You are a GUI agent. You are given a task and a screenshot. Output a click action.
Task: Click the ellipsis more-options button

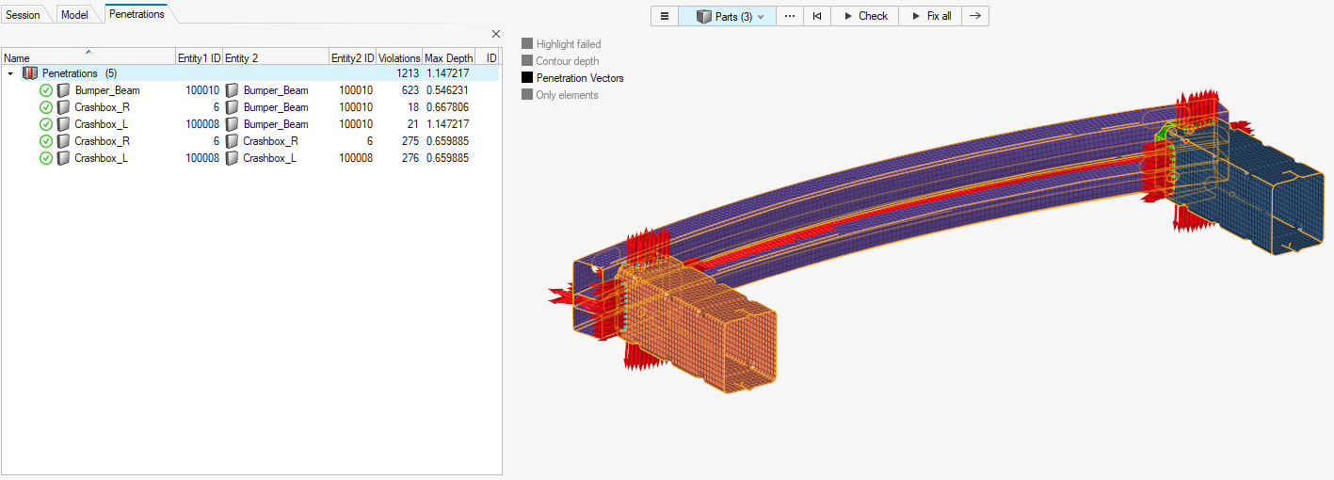[x=789, y=16]
